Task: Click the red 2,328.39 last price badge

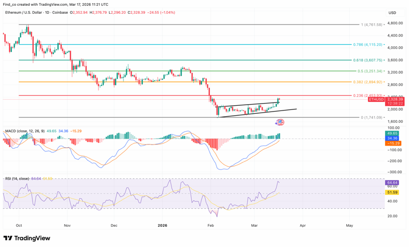Action: [395, 99]
